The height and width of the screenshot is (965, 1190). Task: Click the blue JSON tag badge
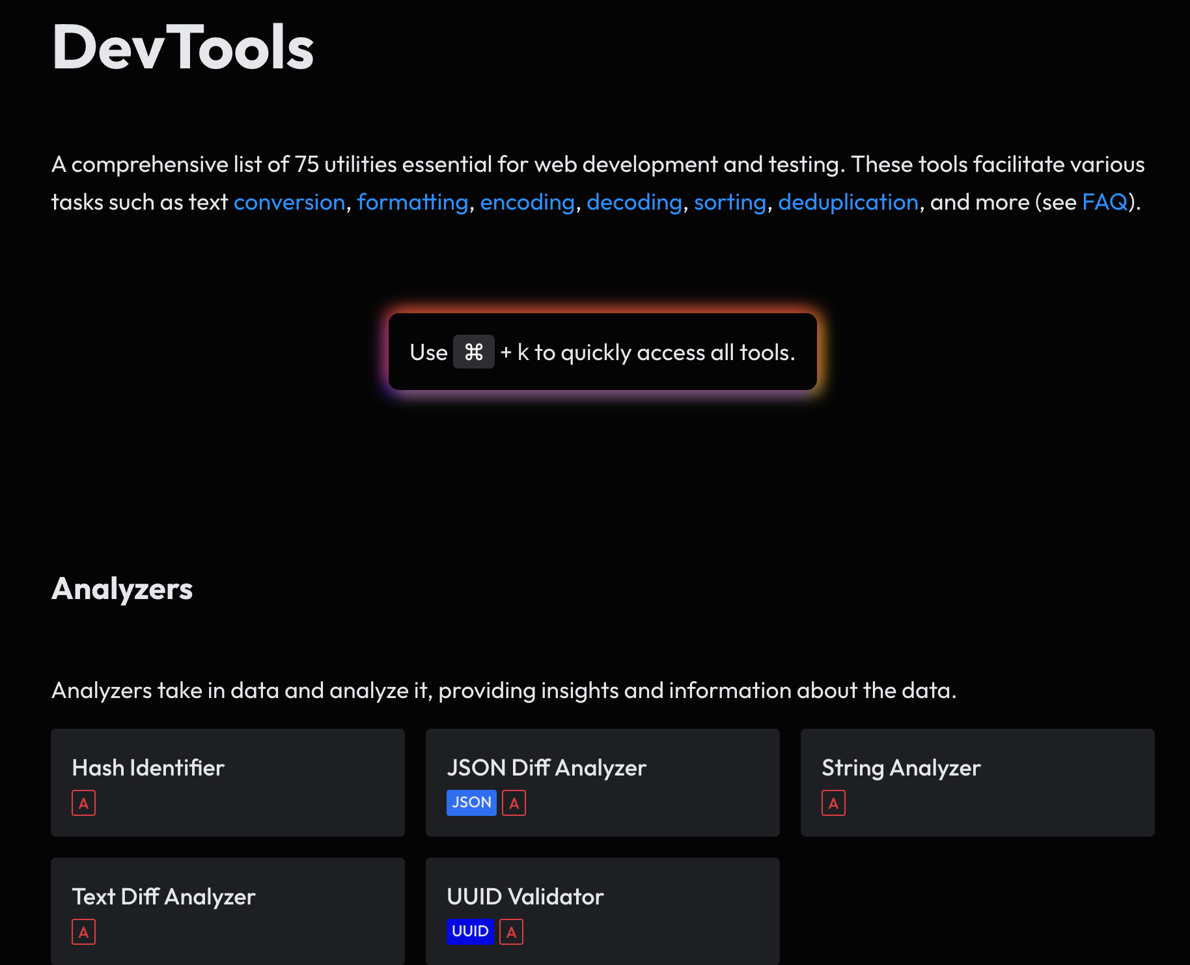471,803
